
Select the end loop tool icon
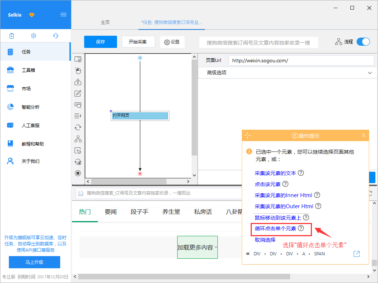click(78, 162)
